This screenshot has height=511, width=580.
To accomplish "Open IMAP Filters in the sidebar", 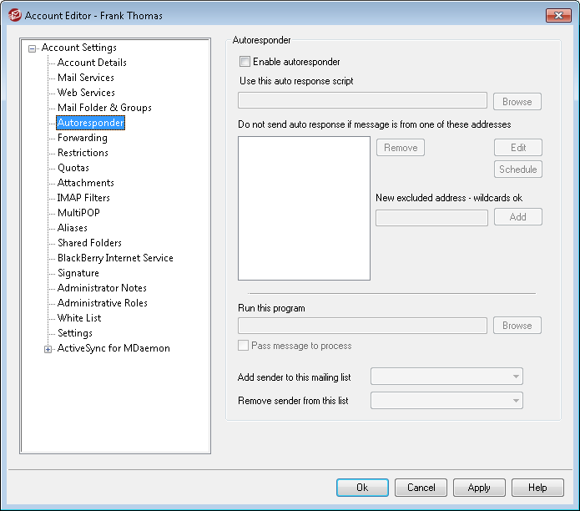I will coord(83,198).
